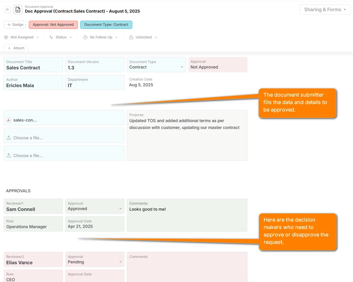Image resolution: width=353 pixels, height=282 pixels.
Task: Click the Approval: Not Approved badge
Action: tap(53, 25)
